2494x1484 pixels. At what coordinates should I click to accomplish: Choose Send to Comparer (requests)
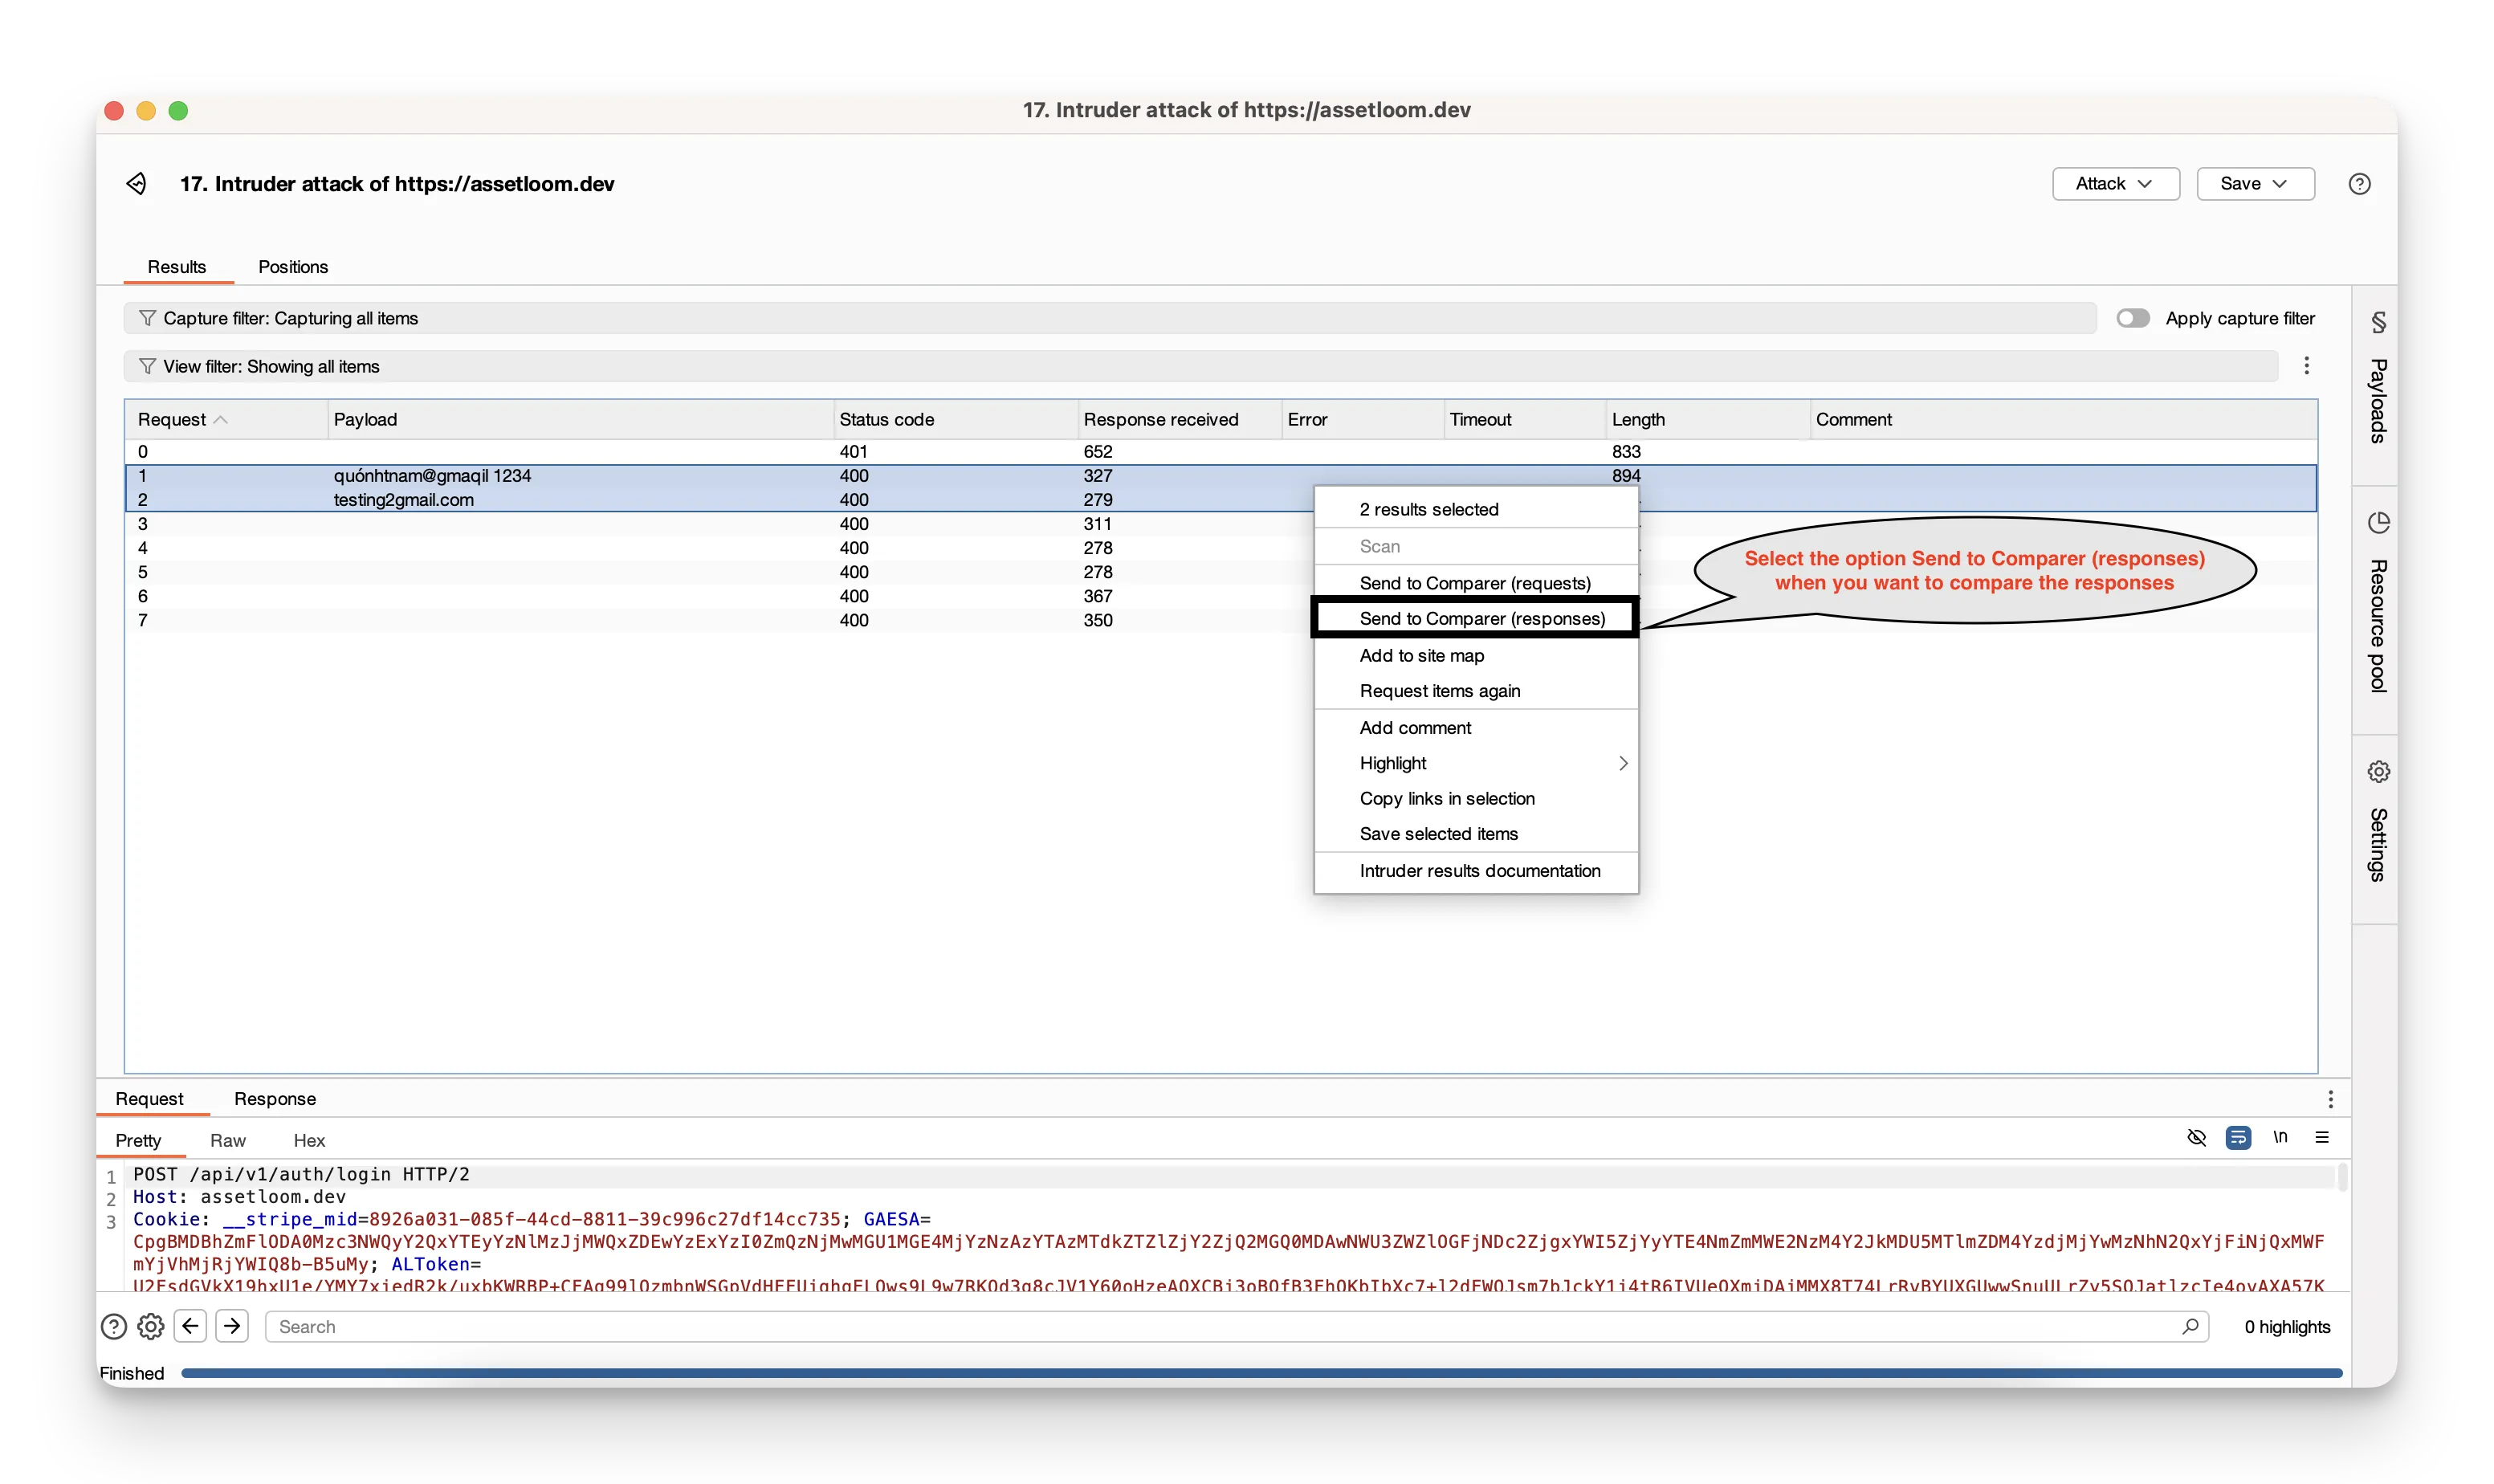click(x=1475, y=583)
